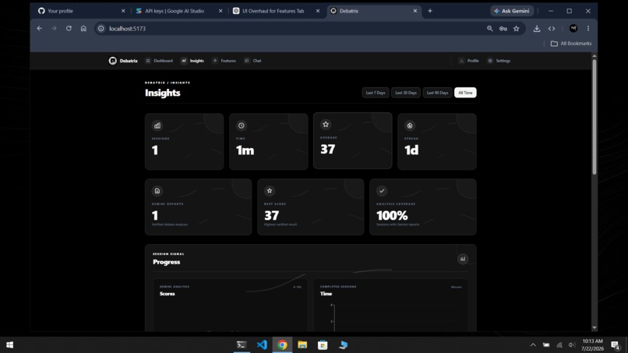Go back in browser history

(39, 29)
